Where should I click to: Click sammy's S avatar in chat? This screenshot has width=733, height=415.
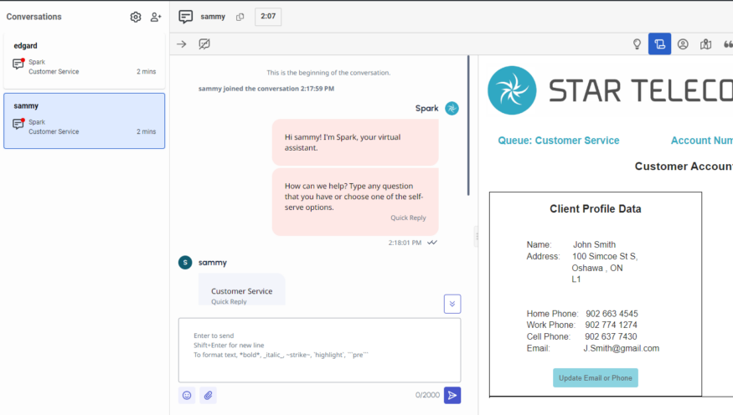click(185, 263)
